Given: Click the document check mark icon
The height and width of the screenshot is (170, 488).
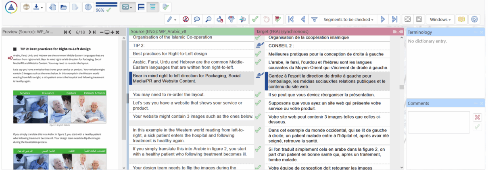Looking at the screenshot, I should tap(165, 7).
